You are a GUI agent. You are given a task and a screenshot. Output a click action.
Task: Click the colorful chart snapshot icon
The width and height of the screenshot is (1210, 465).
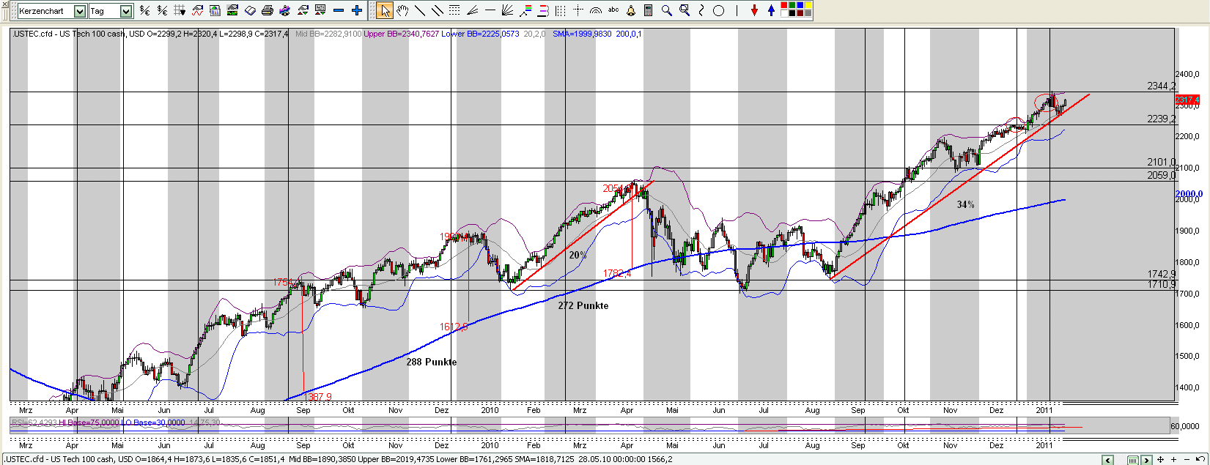coord(285,10)
